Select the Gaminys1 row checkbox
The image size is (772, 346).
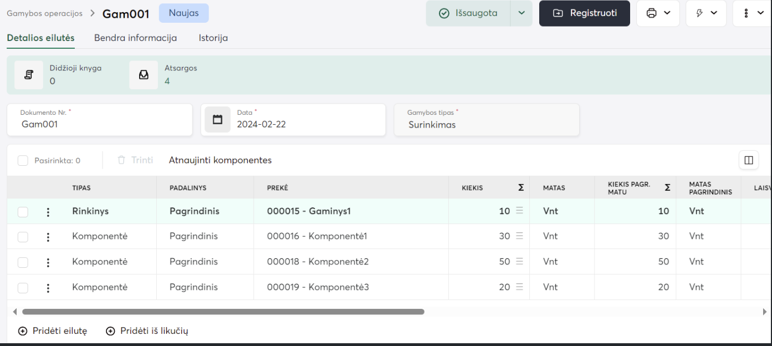click(23, 212)
